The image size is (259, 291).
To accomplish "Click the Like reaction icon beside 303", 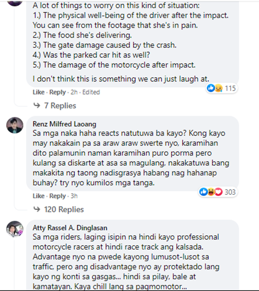I will (203, 192).
